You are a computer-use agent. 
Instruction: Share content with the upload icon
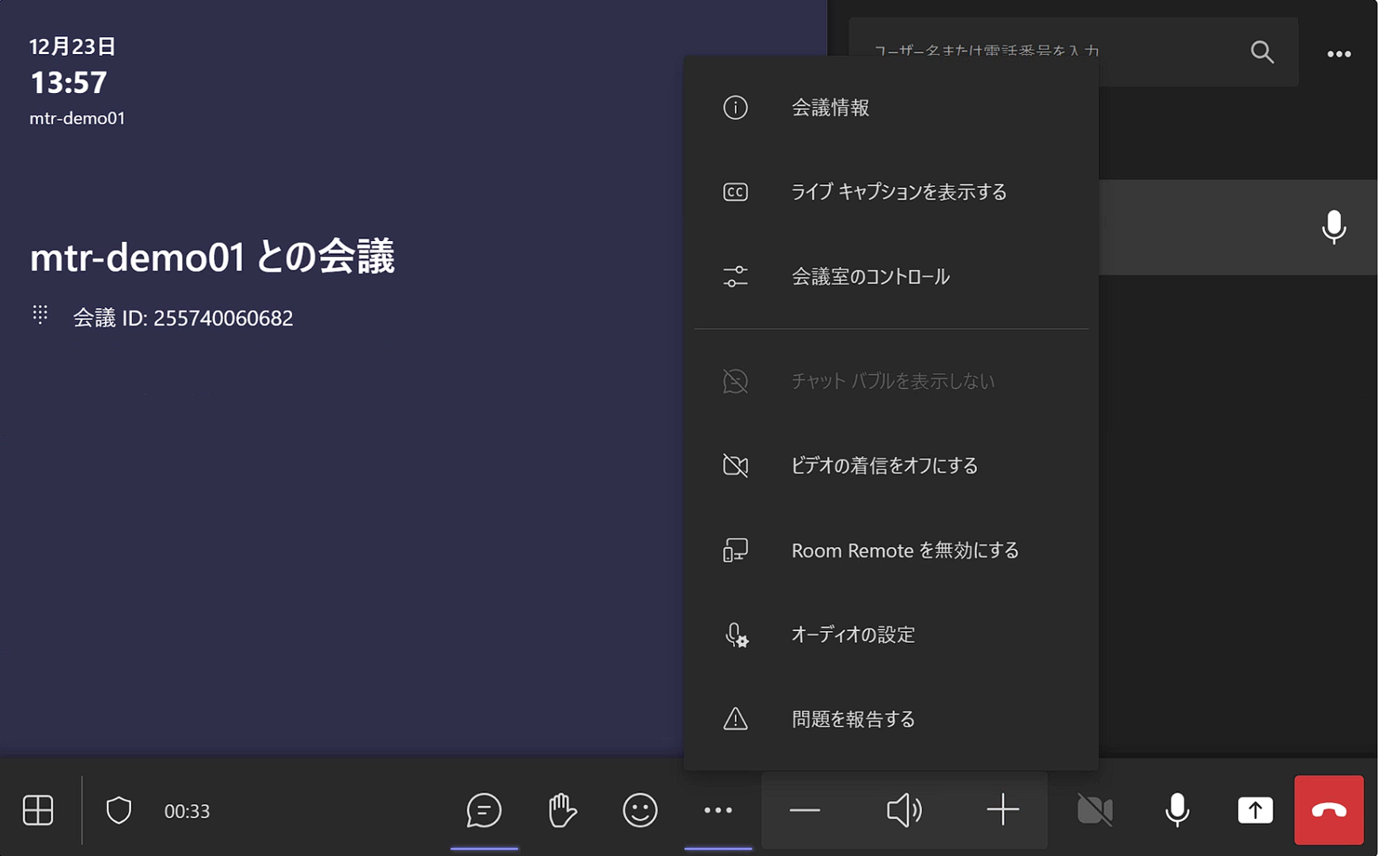pyautogui.click(x=1255, y=810)
